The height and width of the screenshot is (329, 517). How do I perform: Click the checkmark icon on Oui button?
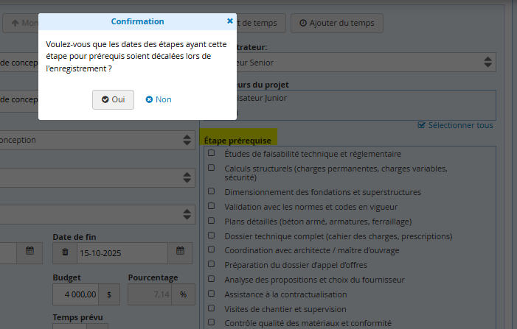point(105,99)
